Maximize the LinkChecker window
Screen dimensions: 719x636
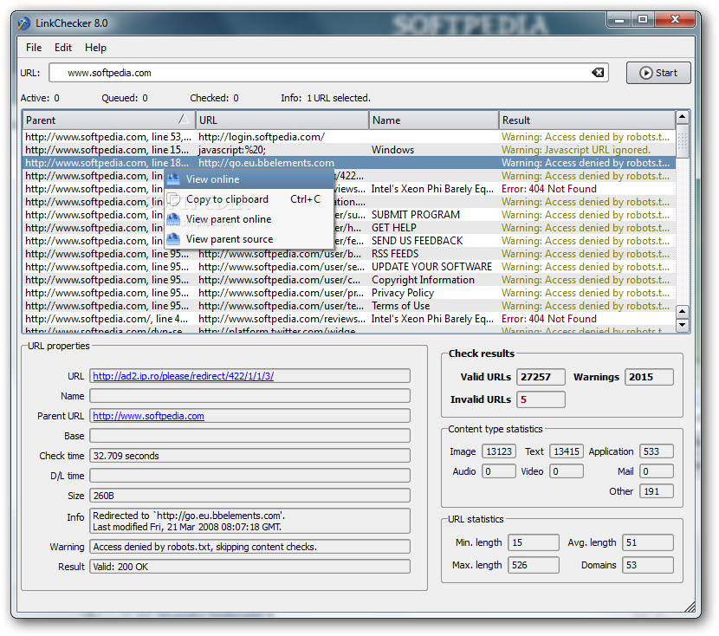click(x=643, y=19)
